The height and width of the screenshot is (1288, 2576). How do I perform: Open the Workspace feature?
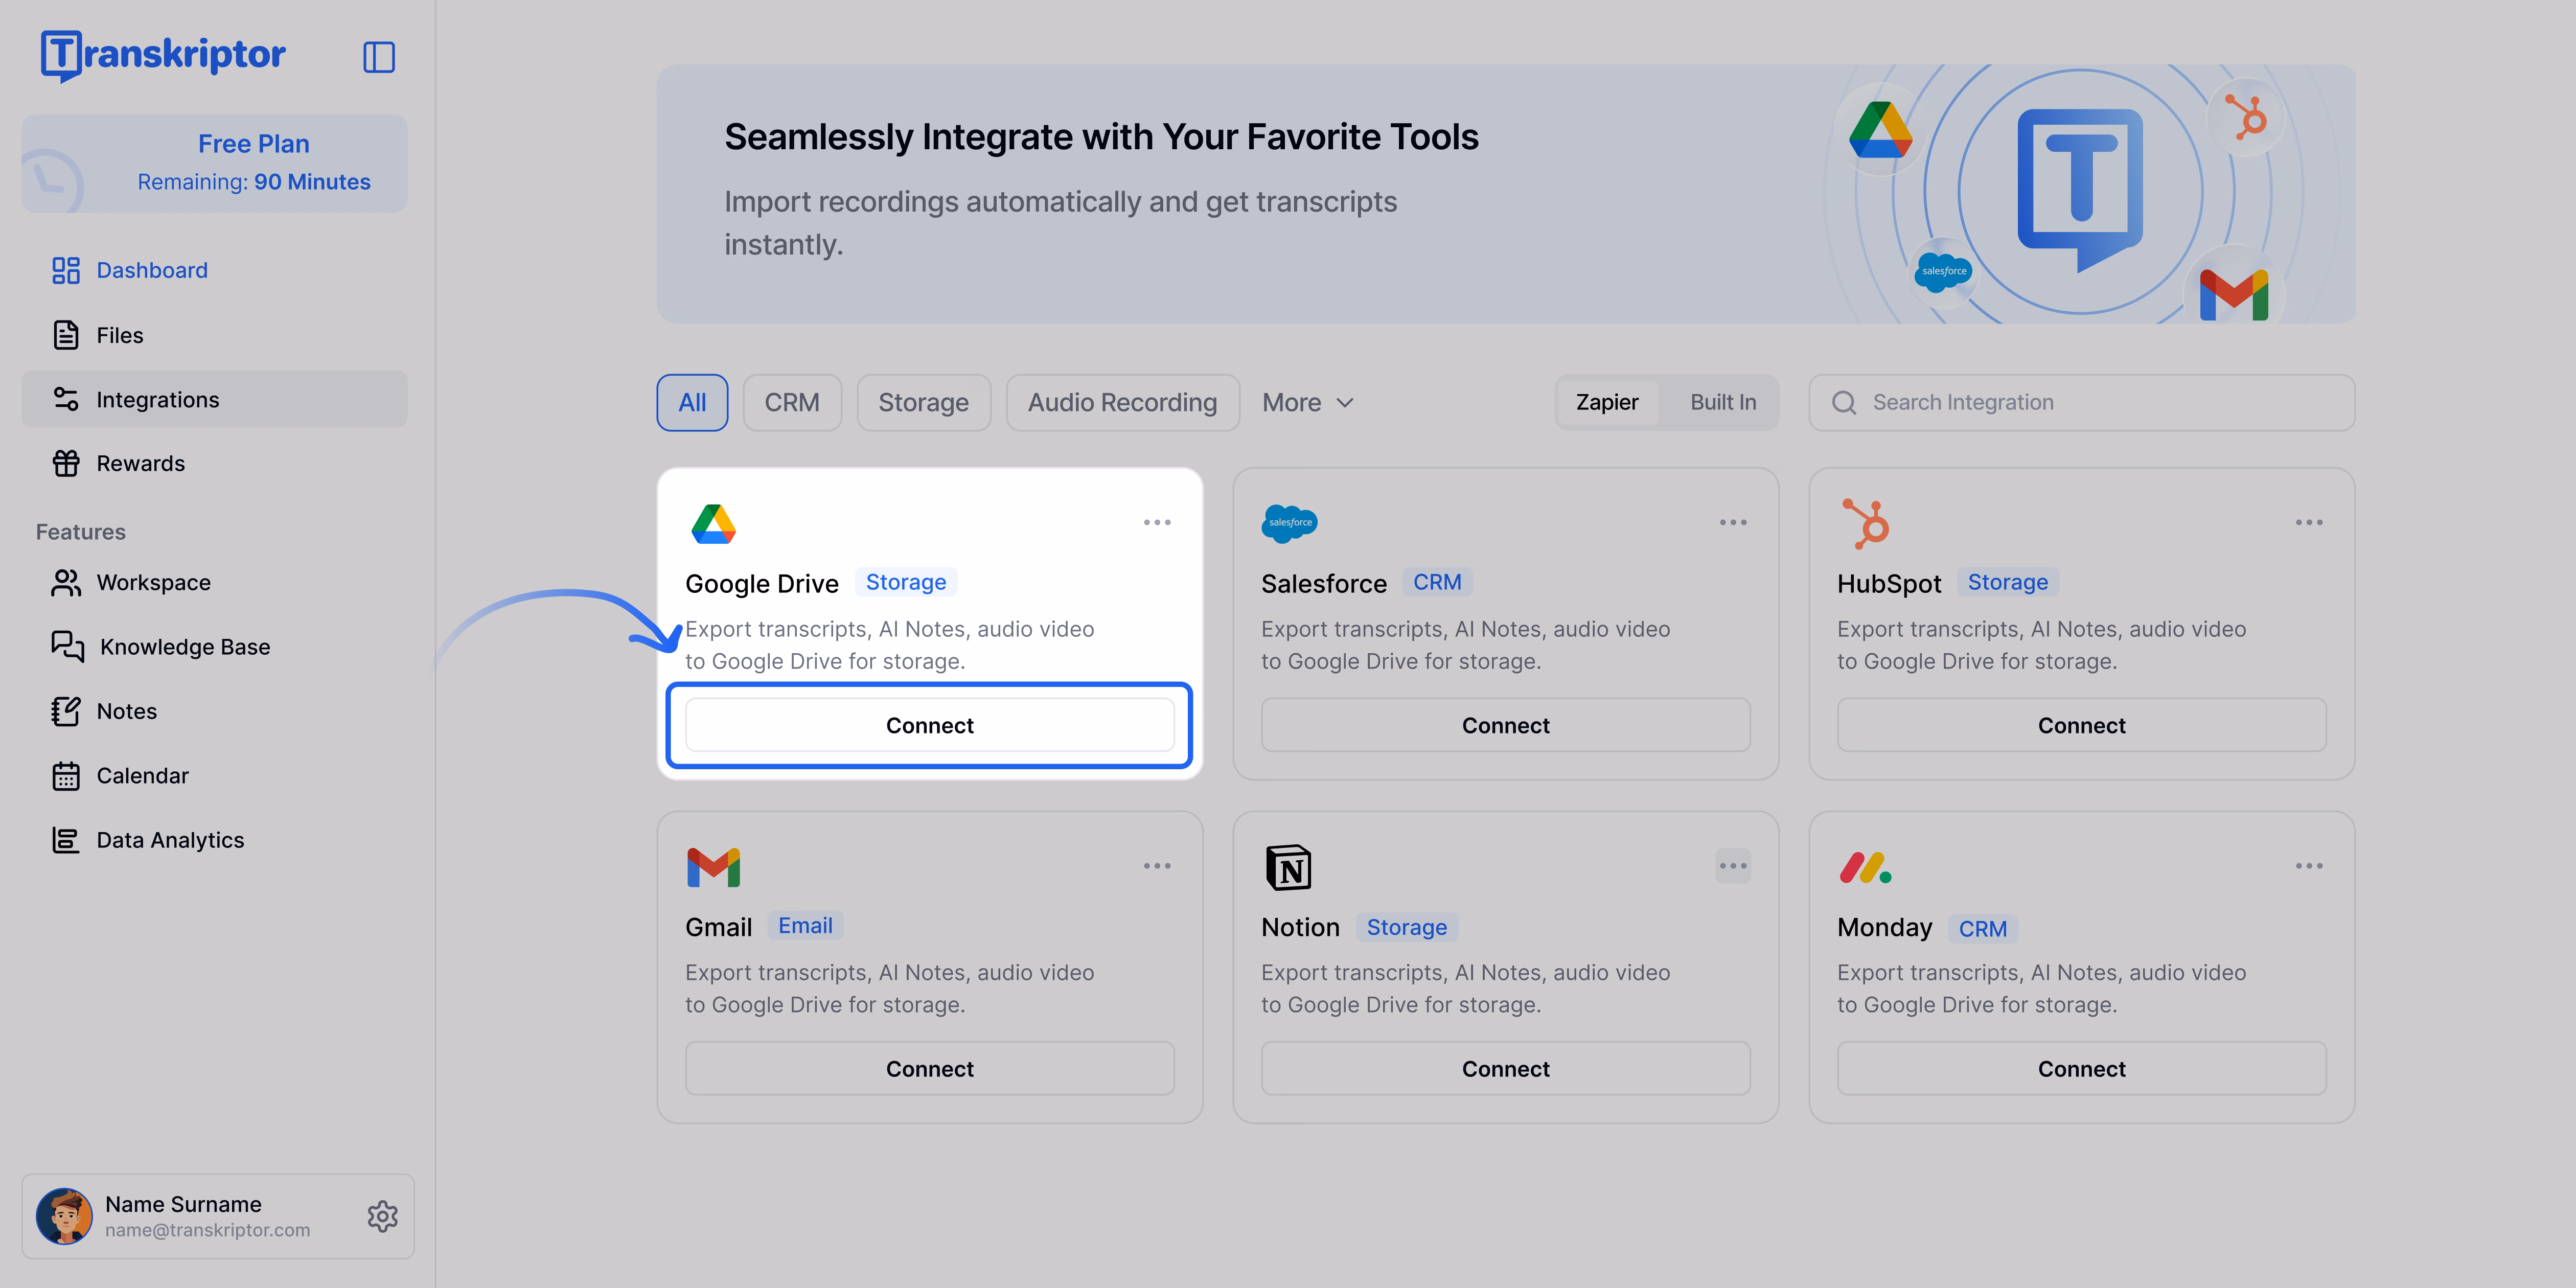click(x=153, y=582)
